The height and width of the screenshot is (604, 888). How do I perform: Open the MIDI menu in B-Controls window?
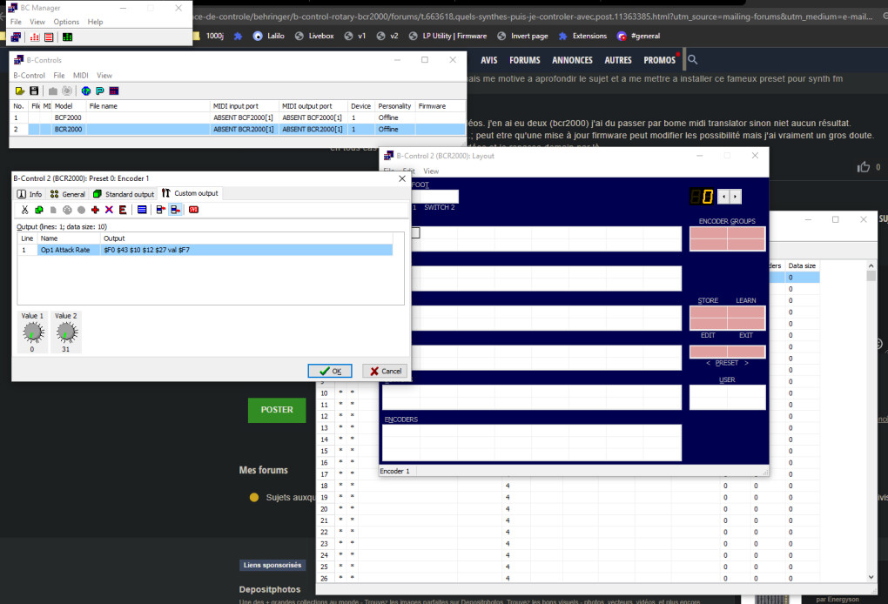tap(80, 76)
